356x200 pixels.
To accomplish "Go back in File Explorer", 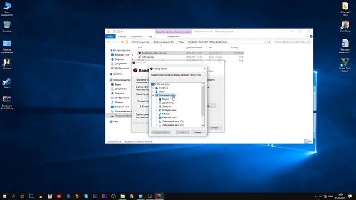I will pos(109,42).
